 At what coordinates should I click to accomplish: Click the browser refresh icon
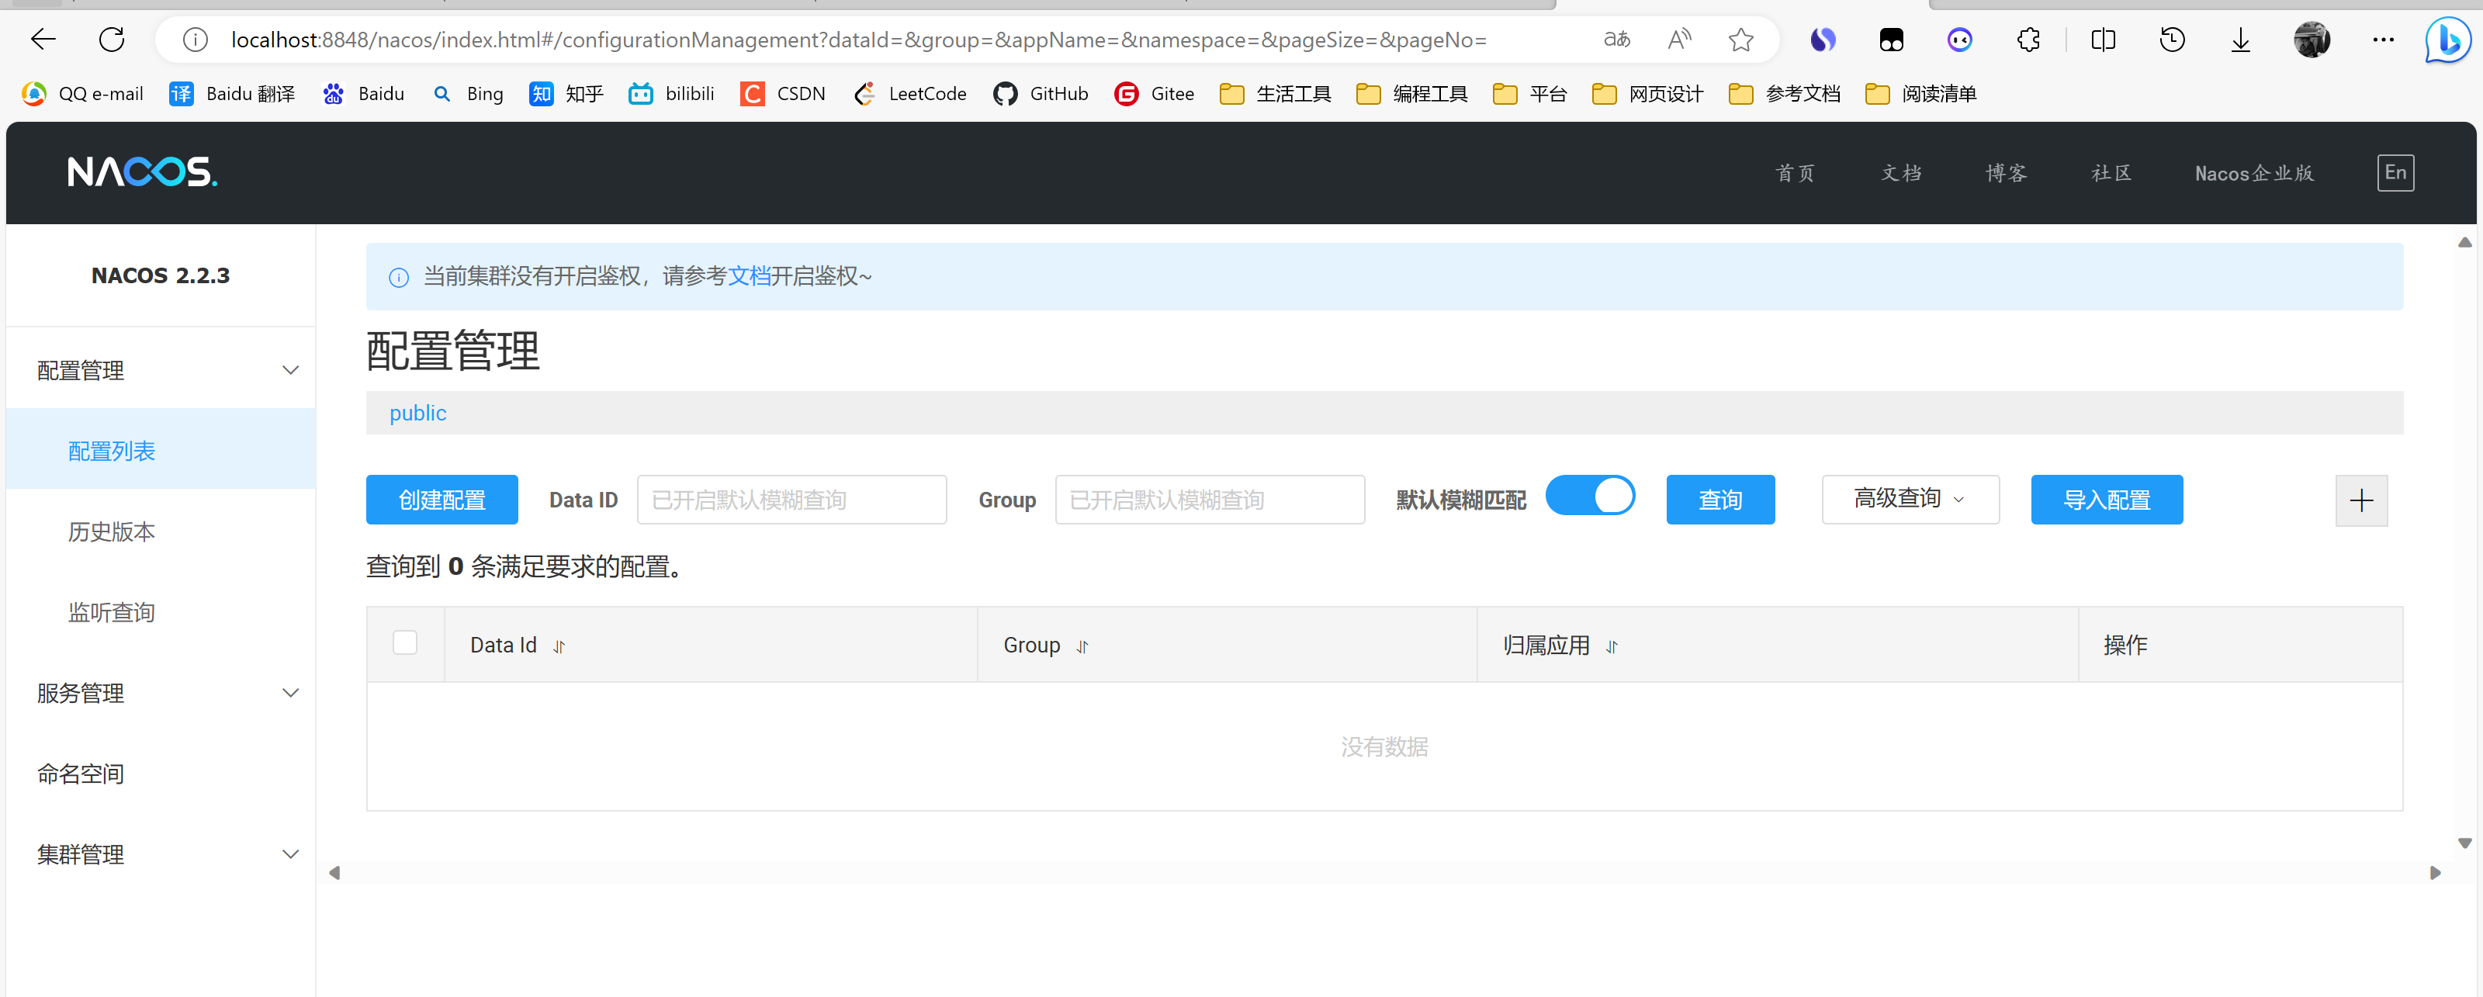112,40
